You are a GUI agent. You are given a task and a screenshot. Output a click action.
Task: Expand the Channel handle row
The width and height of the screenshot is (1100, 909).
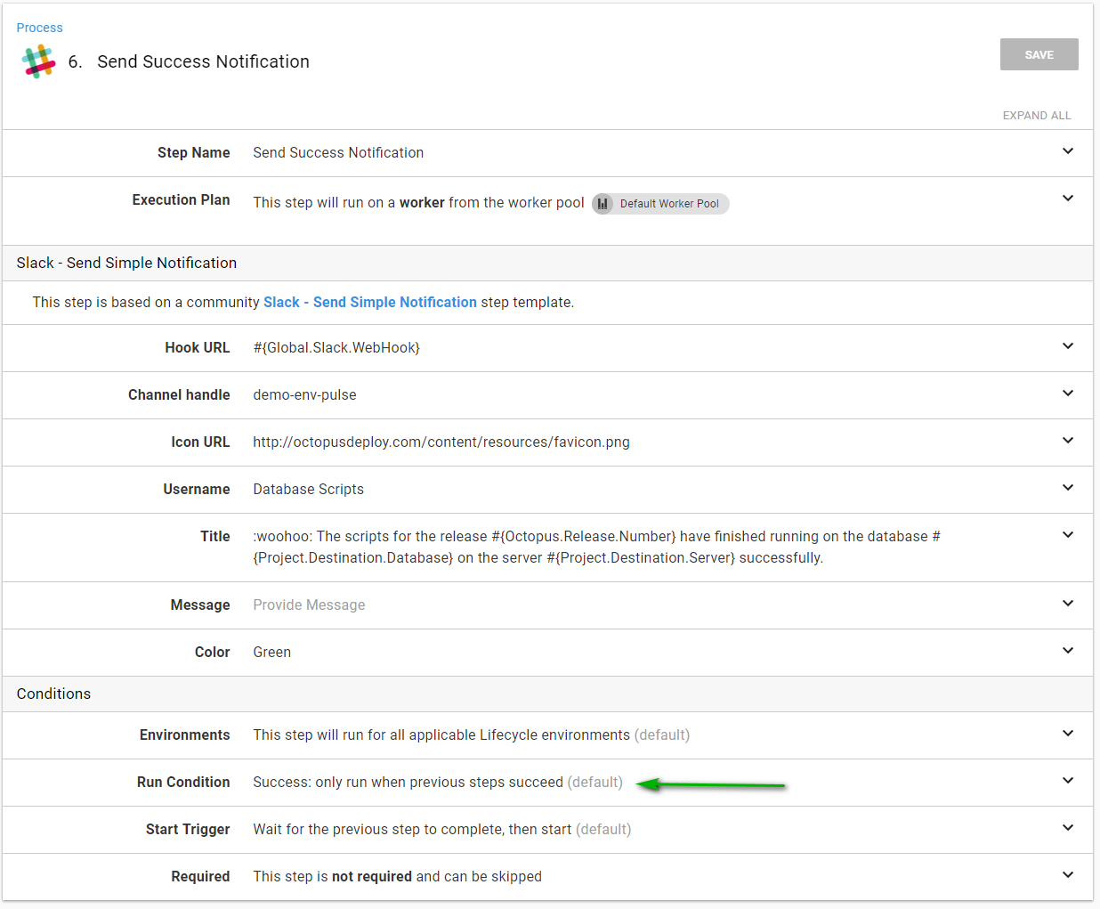1067,394
